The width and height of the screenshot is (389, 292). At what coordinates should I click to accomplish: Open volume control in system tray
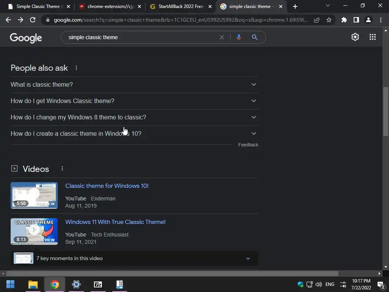tap(319, 284)
